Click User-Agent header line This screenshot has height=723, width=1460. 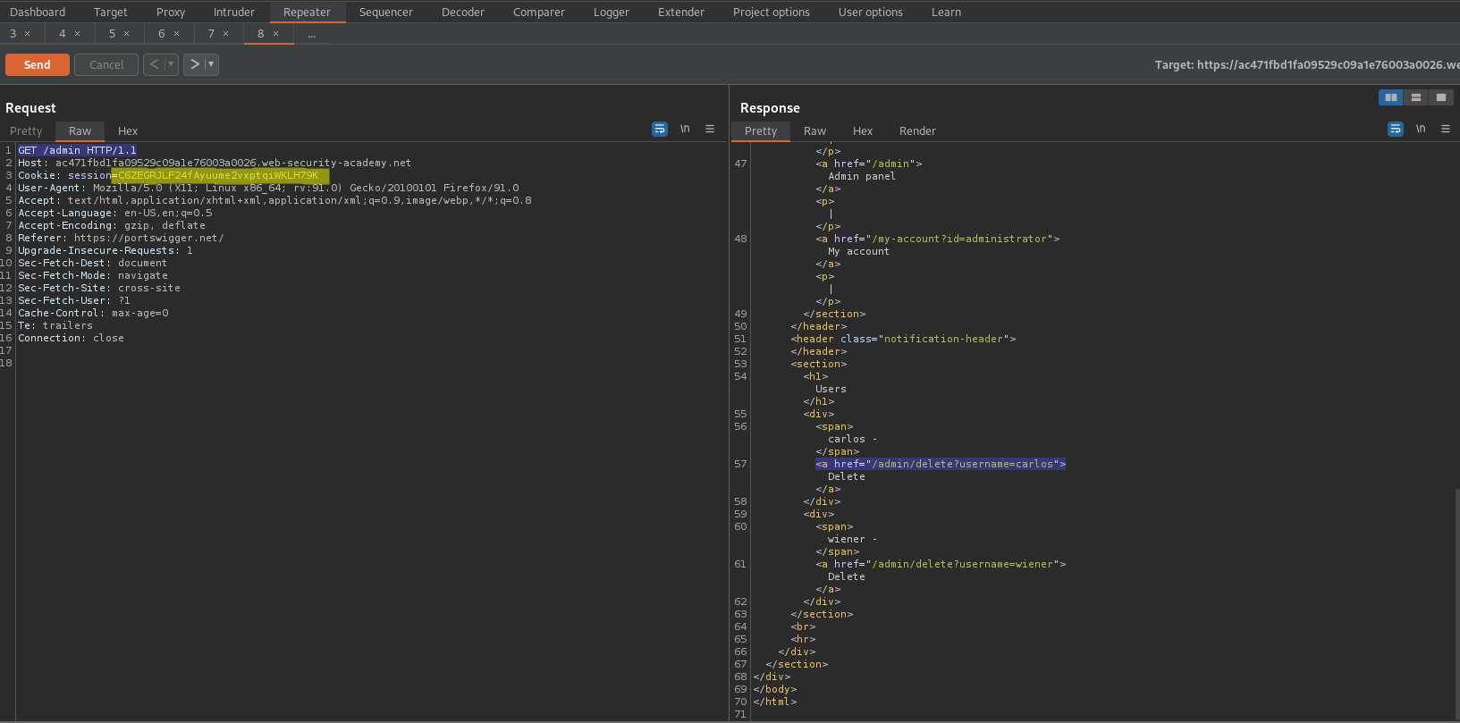(x=268, y=188)
